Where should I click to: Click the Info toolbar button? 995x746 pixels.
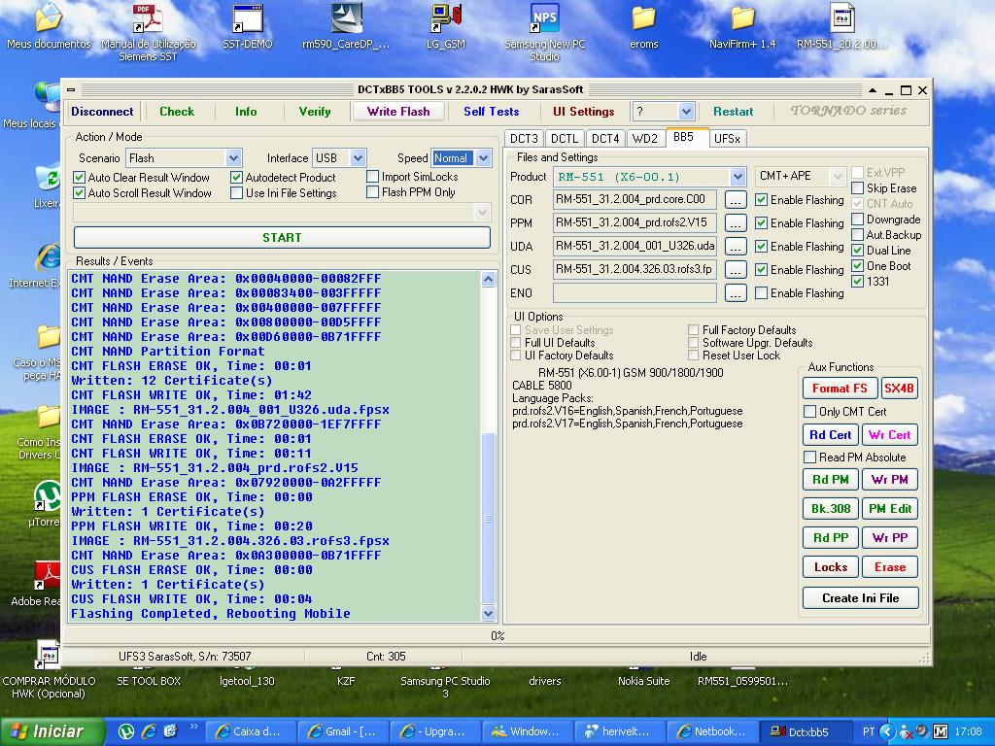pyautogui.click(x=246, y=112)
